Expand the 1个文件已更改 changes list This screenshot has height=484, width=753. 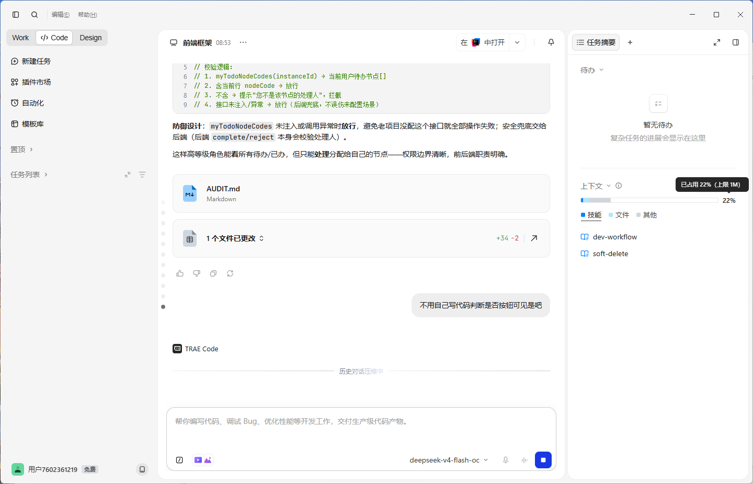click(x=235, y=238)
